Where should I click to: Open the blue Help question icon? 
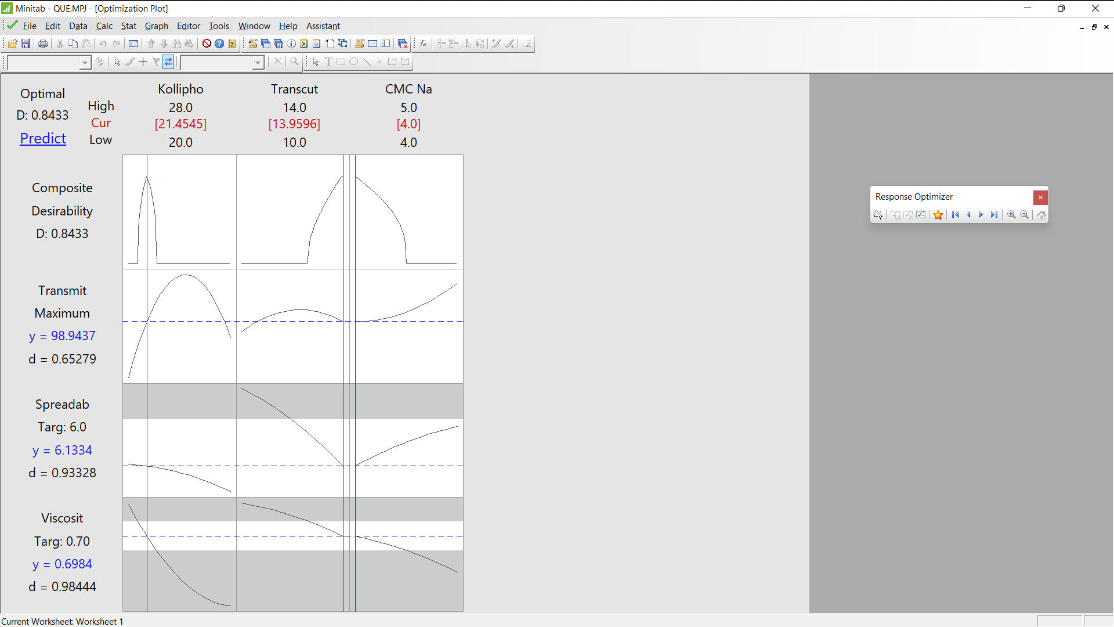pyautogui.click(x=219, y=44)
